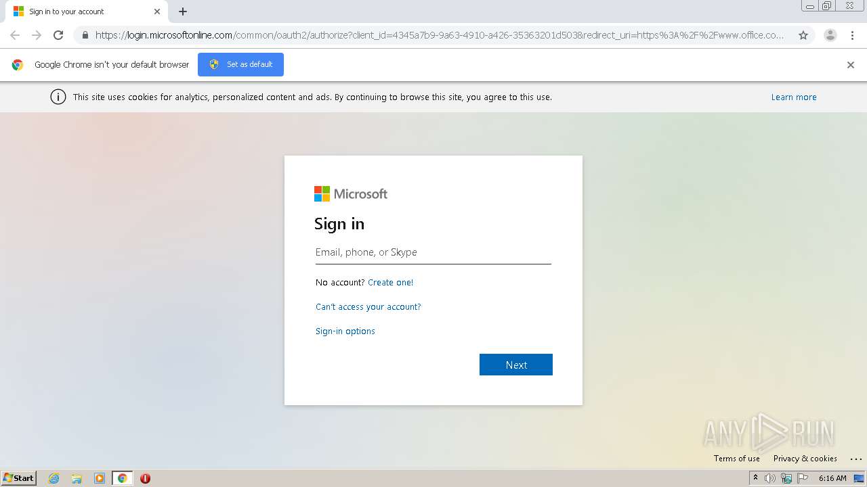Open the 'Learn more' cookie link
Image resolution: width=867 pixels, height=487 pixels.
coord(794,97)
